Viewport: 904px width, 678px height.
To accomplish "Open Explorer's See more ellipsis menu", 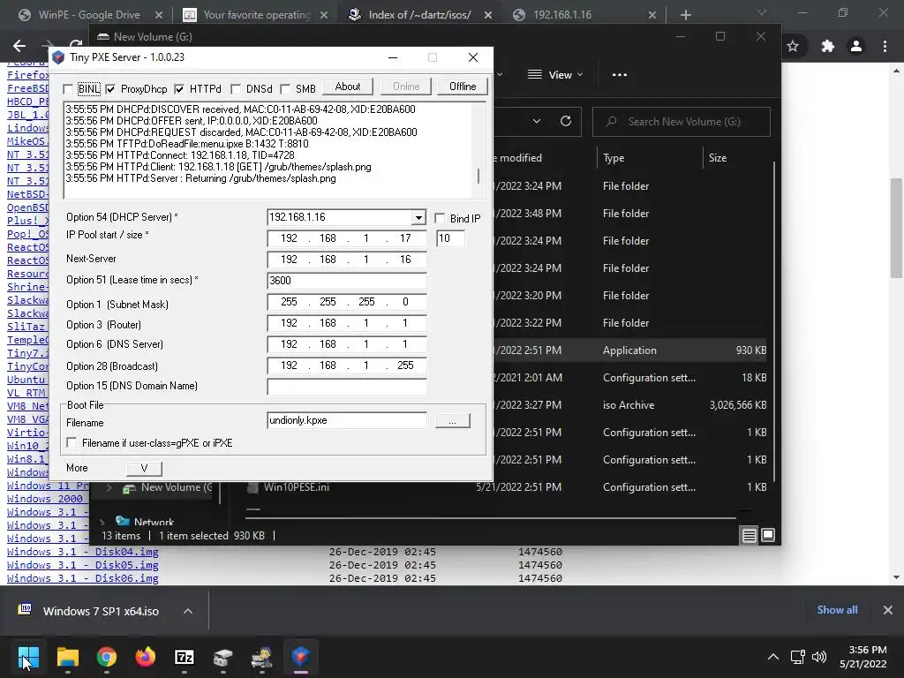I will [x=619, y=75].
